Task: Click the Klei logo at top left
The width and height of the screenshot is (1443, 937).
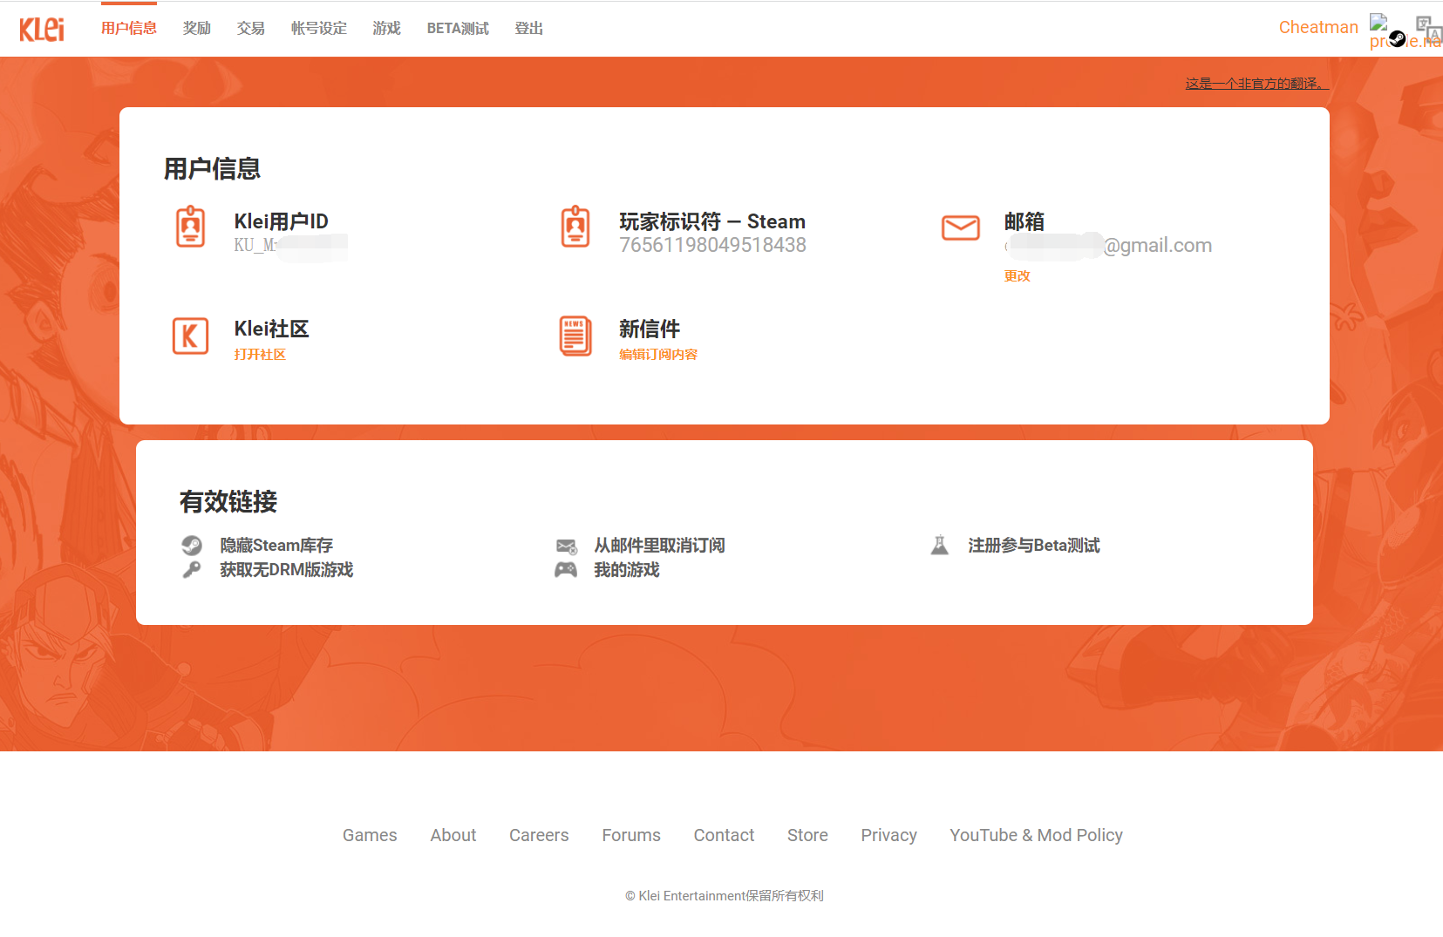Action: [41, 28]
